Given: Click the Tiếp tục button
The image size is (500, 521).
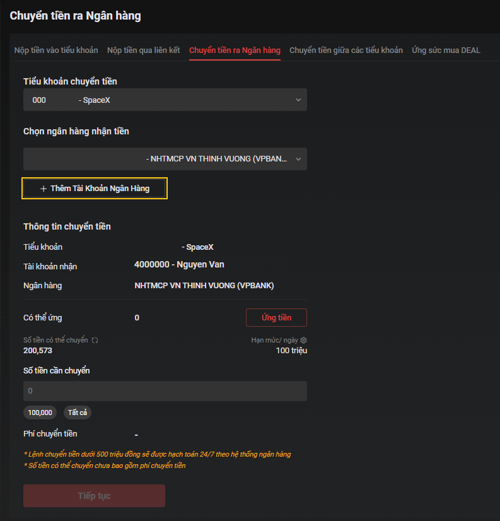Looking at the screenshot, I should click(x=94, y=496).
